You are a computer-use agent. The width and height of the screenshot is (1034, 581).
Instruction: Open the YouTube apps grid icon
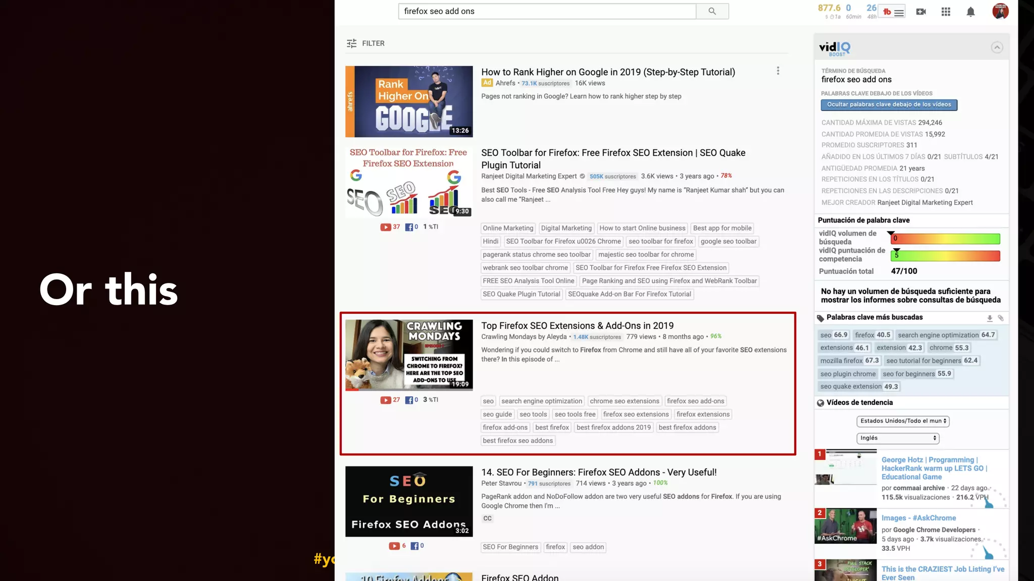[x=946, y=12]
